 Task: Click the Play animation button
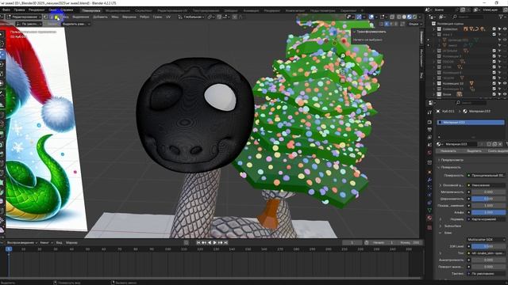215,242
